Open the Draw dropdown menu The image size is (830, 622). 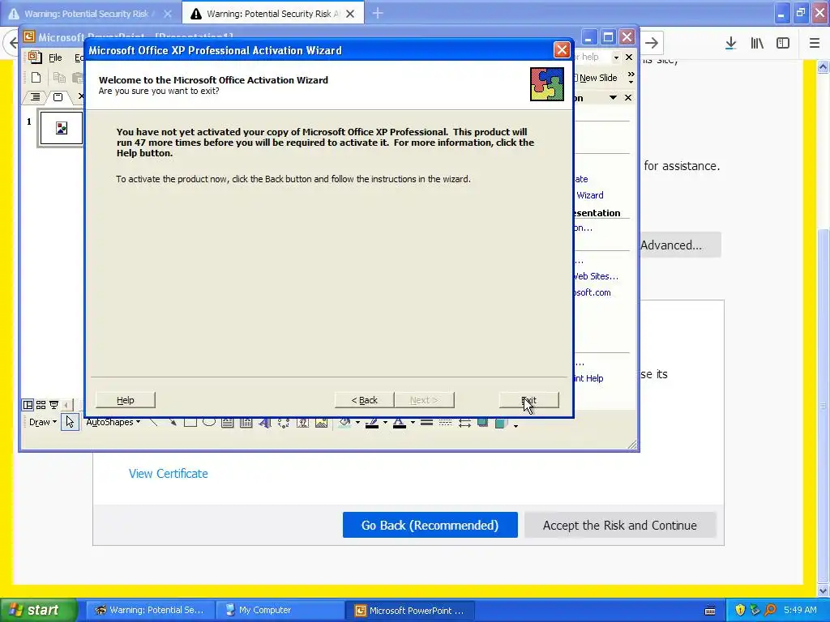42,422
